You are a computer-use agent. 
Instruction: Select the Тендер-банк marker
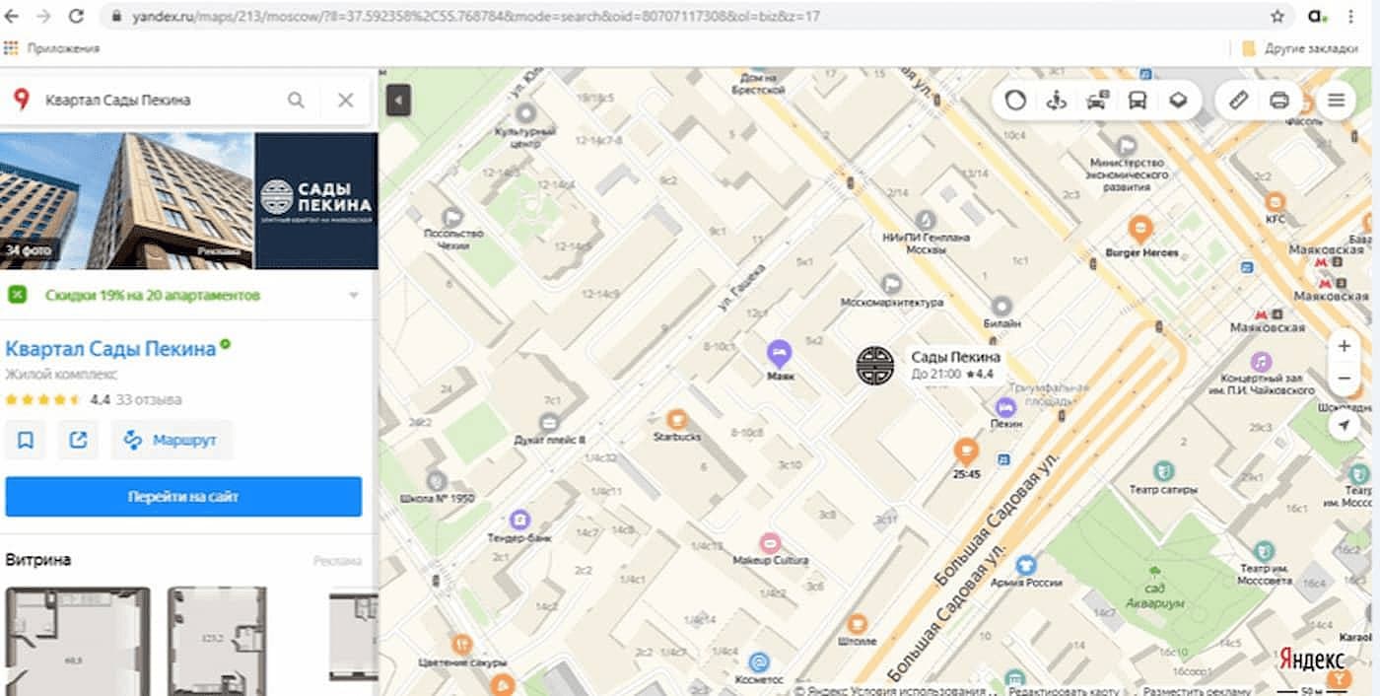pyautogui.click(x=519, y=520)
